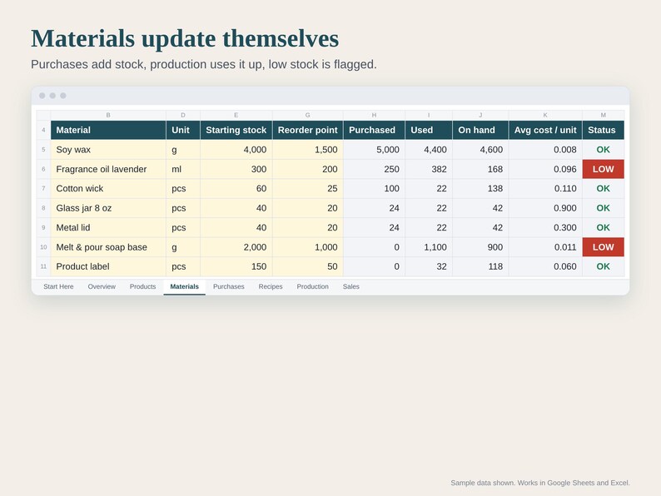The height and width of the screenshot is (496, 661).
Task: Click the Unit column header
Action: [183, 130]
